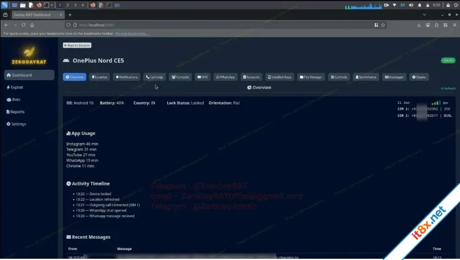
Task: Click the Firefox View icon left of tabs
Action: (x=5, y=15)
